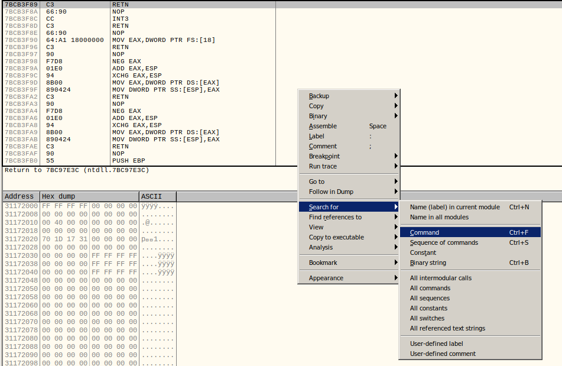This screenshot has height=366, width=562.
Task: Click Name in all modules
Action: (x=439, y=217)
